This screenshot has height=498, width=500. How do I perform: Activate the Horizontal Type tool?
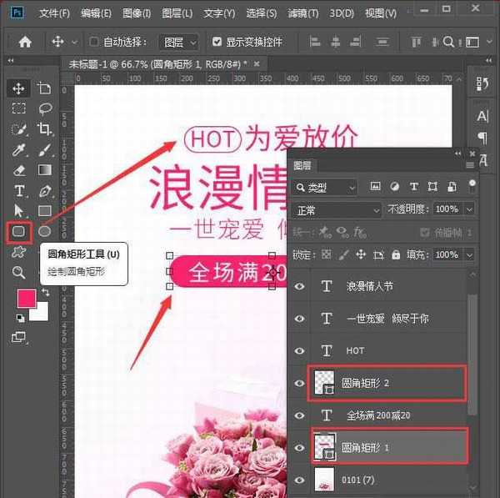coord(18,190)
